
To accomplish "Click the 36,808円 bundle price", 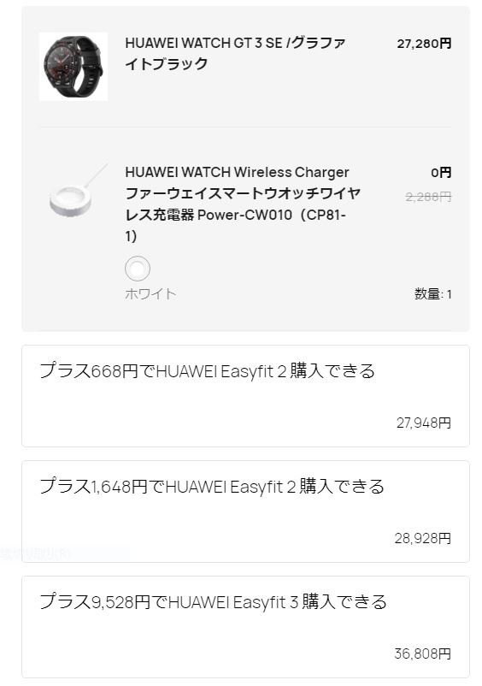I will 422,653.
